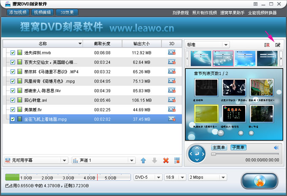Sort by 输出大小 column header
The height and width of the screenshot is (196, 287).
pos(142,44)
